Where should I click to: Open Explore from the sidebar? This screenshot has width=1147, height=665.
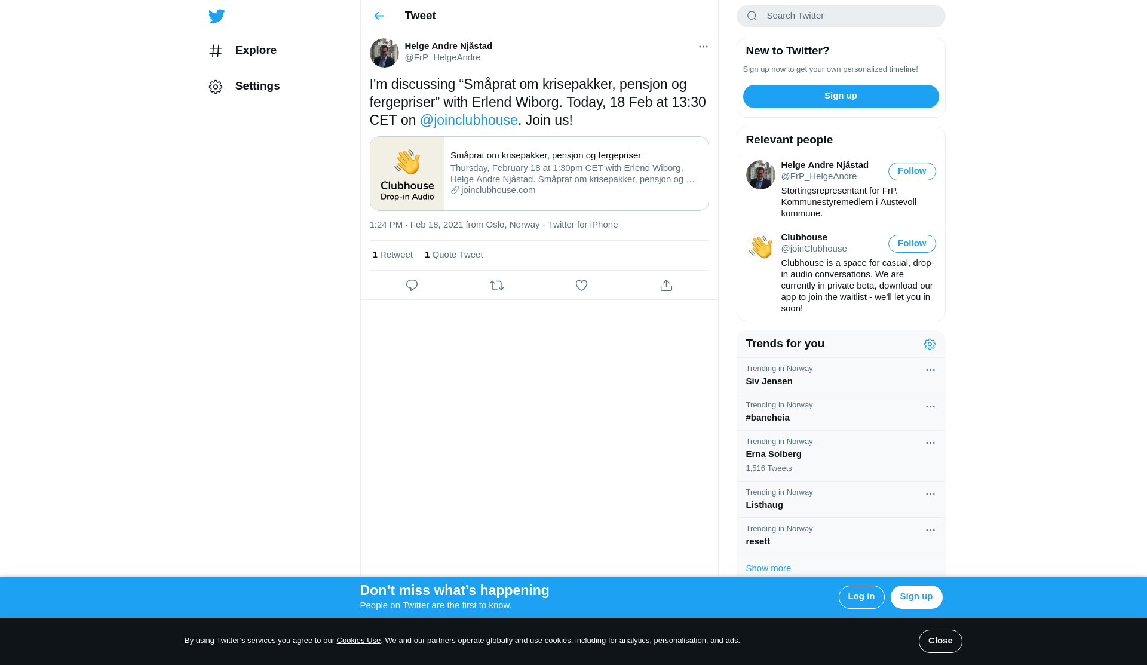243,51
